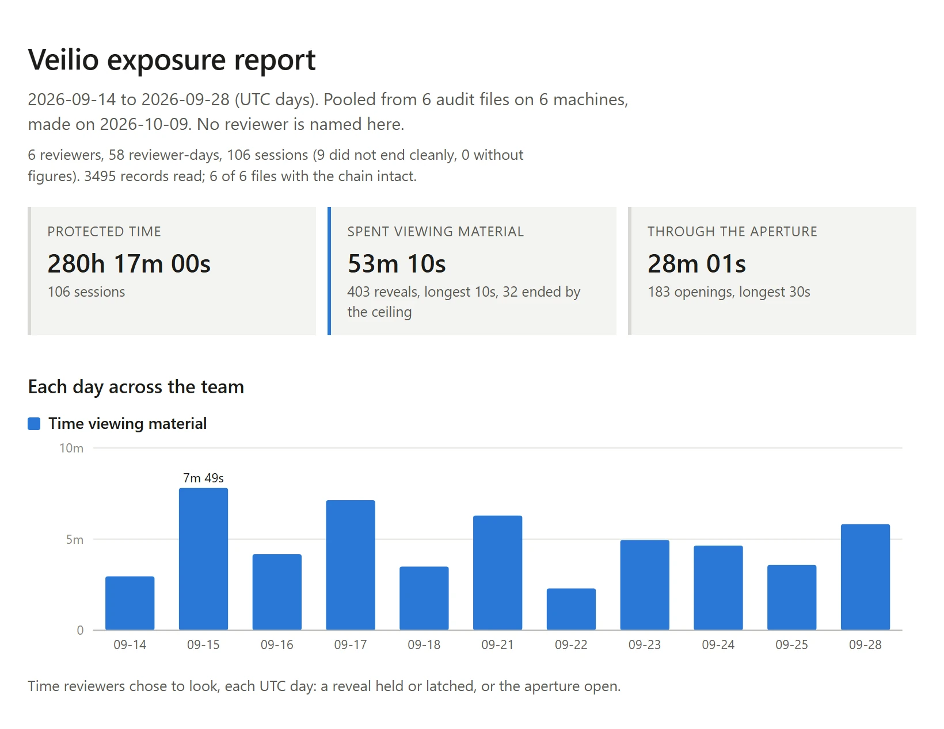Click the 6 reviewers, 58 reviewer-days summary line
This screenshot has height=729, width=944.
(x=276, y=166)
